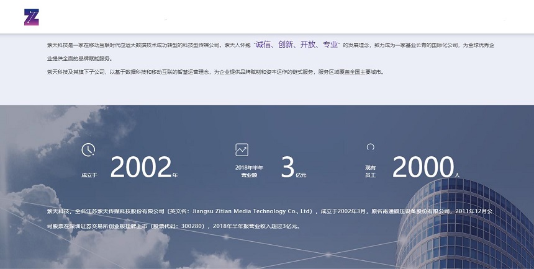
Task: Click the phrase 2018年半年报营业收入超过3亿元
Action: [x=255, y=226]
